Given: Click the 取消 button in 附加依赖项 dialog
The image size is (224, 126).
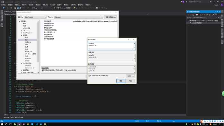Looking at the screenshot, I should point(130,81).
